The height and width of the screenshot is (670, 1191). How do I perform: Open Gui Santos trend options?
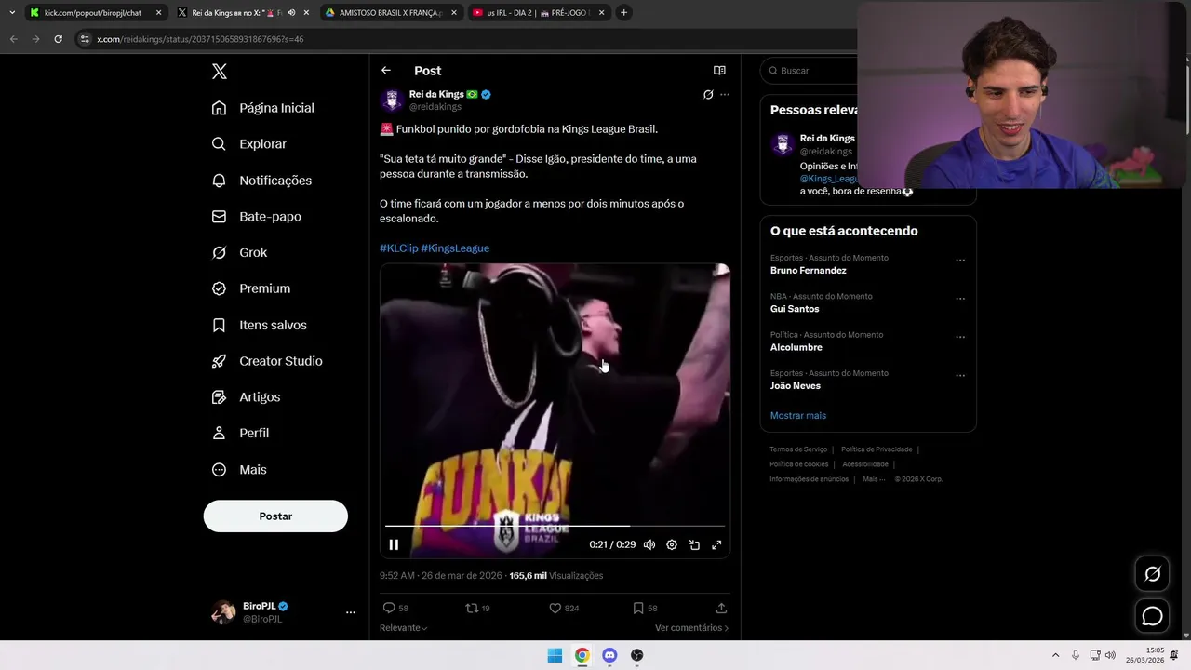point(960,299)
